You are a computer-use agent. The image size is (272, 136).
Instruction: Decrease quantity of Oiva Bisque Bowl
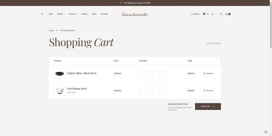143,91
